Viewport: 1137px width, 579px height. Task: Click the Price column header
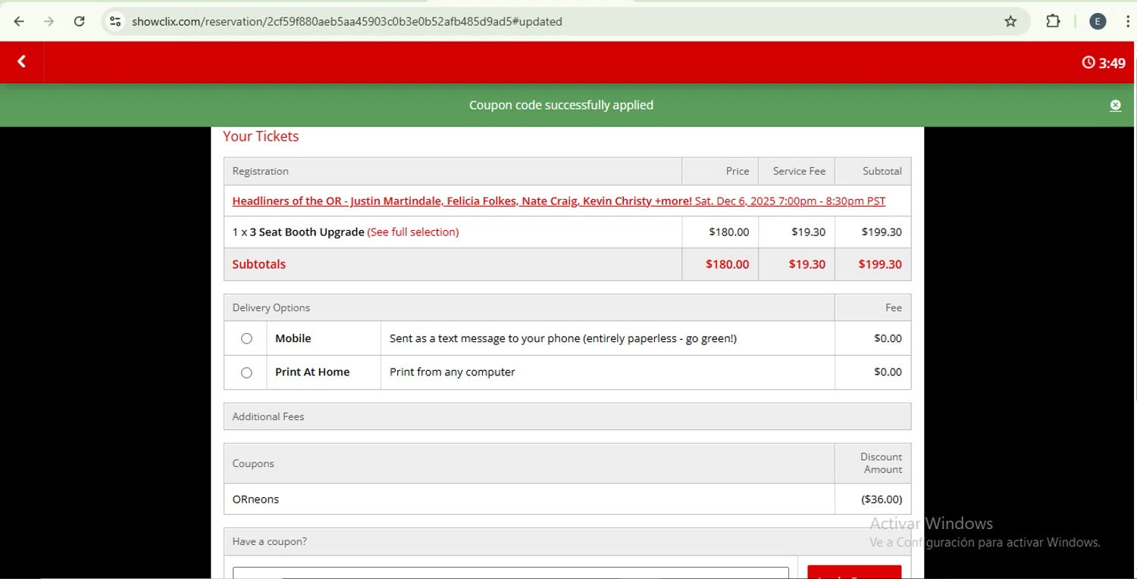(x=737, y=171)
